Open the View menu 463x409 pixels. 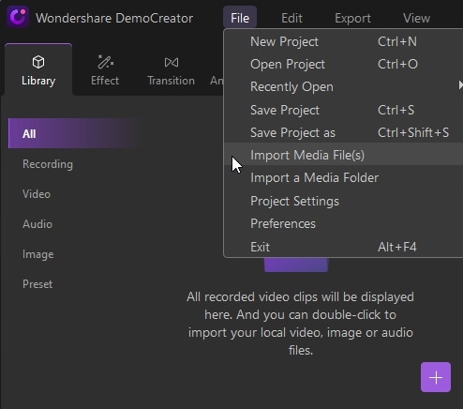pos(416,18)
